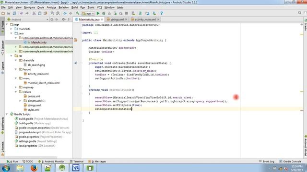307x172 pixels.
Task: Collapse the app module tree node
Action: pyautogui.click(x=7, y=24)
